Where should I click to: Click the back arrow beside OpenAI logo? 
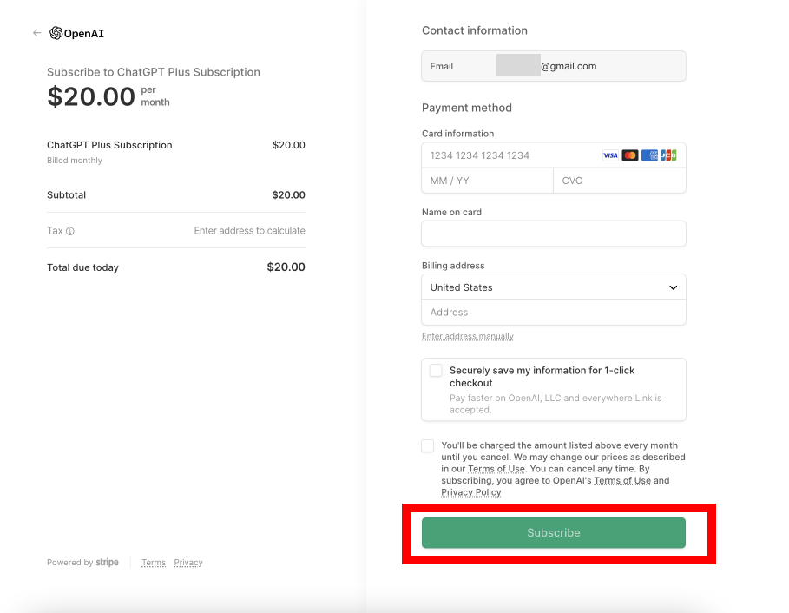[36, 32]
